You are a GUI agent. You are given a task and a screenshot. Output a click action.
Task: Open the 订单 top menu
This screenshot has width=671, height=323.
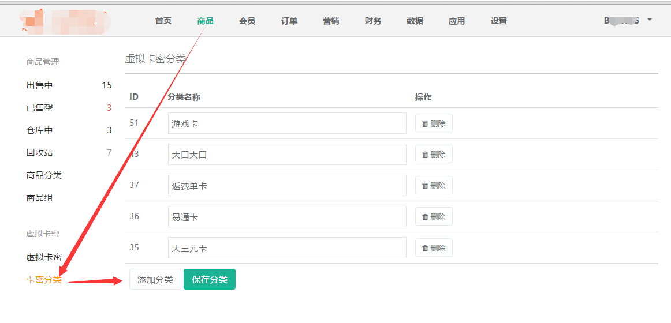[289, 21]
